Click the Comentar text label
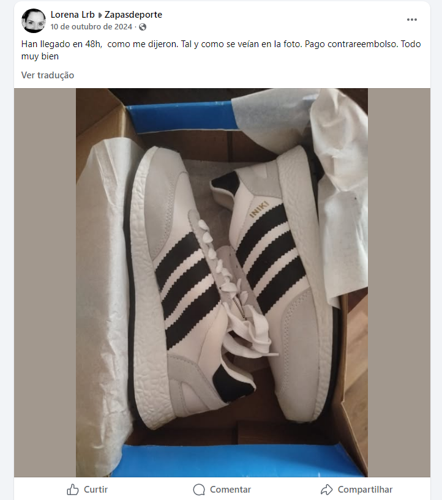The width and height of the screenshot is (442, 500). [230, 490]
